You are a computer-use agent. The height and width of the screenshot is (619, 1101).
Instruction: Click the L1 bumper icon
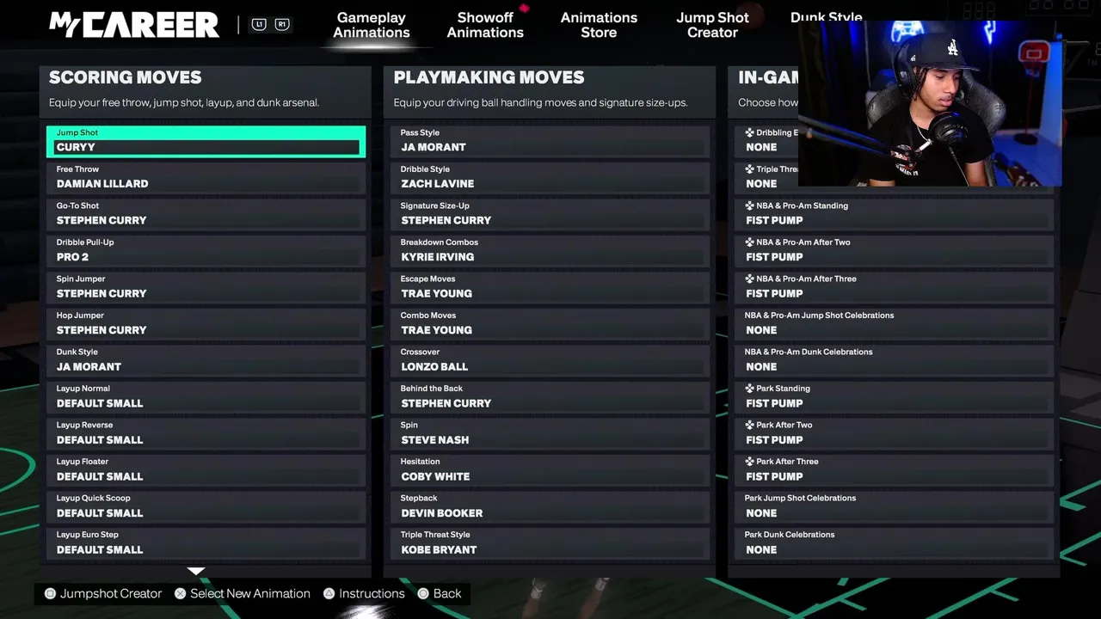tap(259, 24)
